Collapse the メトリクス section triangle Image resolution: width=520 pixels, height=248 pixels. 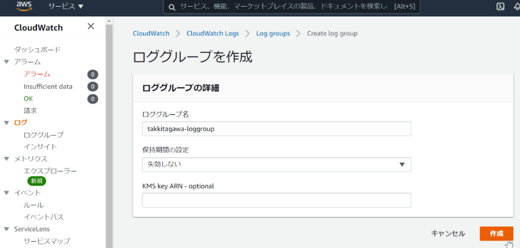6,159
